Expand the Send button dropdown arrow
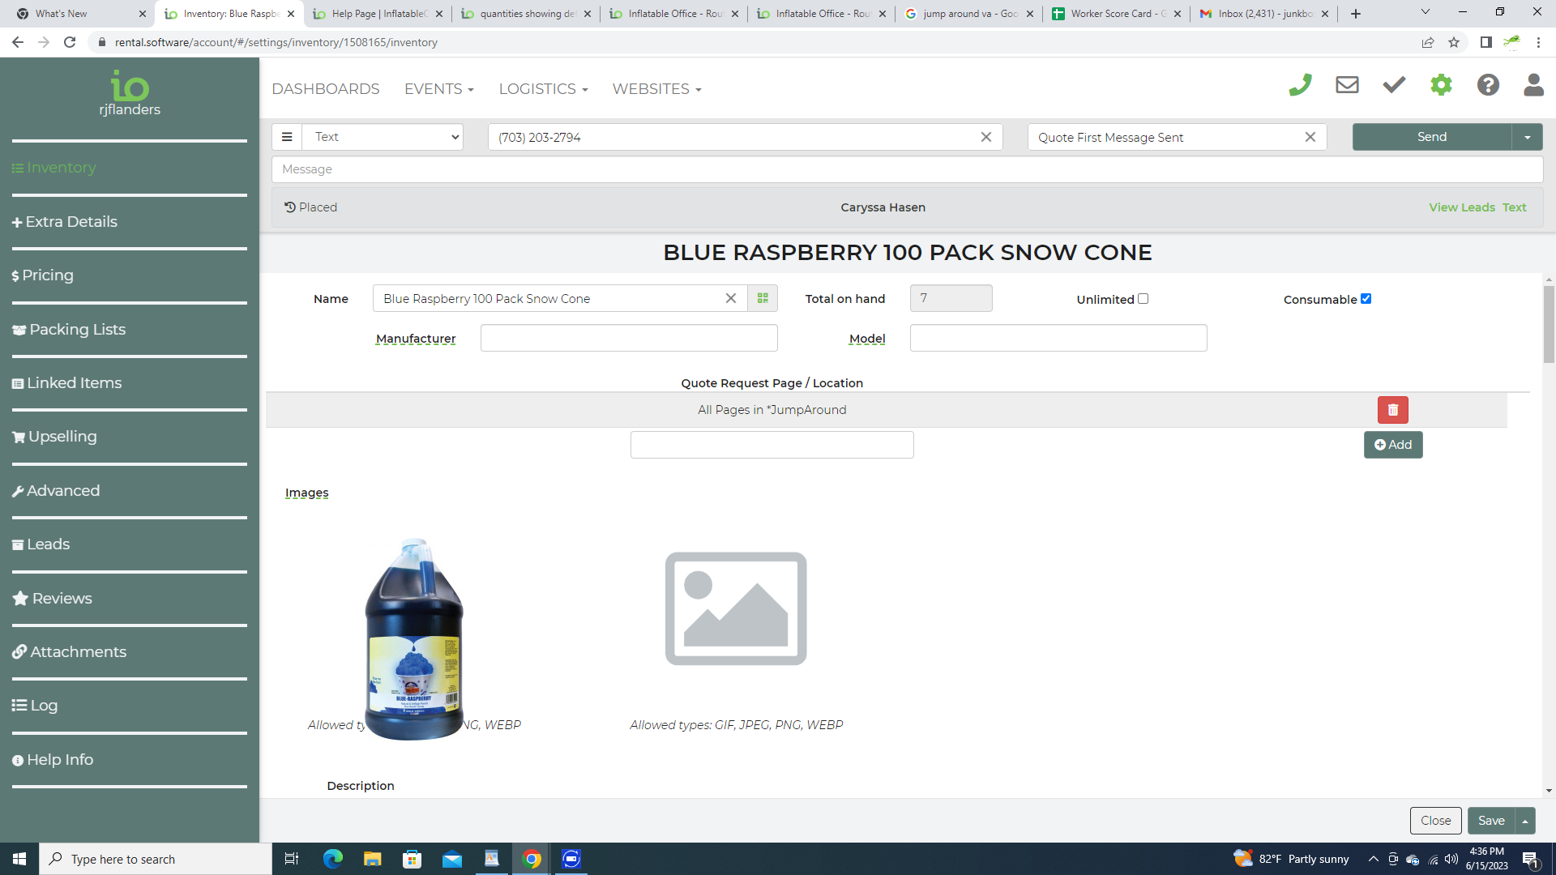 [x=1528, y=137]
